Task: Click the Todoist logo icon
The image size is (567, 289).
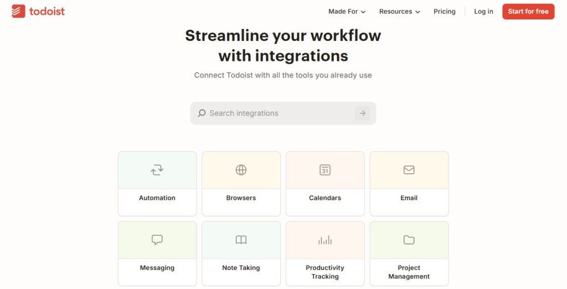Action: tap(18, 11)
